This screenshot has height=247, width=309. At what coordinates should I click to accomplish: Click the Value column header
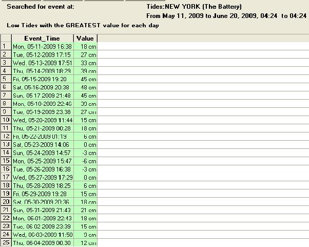pyautogui.click(x=85, y=39)
